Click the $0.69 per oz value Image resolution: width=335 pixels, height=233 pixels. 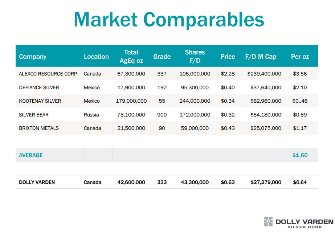pos(300,115)
